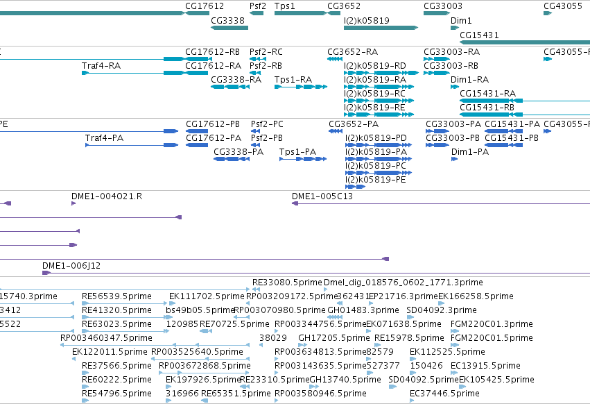The image size is (590, 404).
Task: Click the CG43055 gene label
Action: pyautogui.click(x=563, y=6)
